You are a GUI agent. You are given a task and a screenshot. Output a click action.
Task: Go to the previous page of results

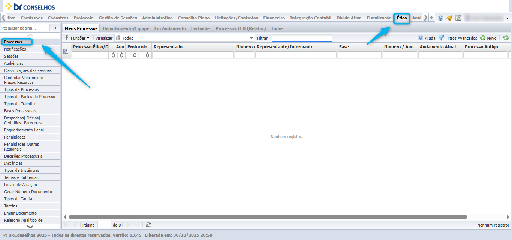[x=74, y=225]
